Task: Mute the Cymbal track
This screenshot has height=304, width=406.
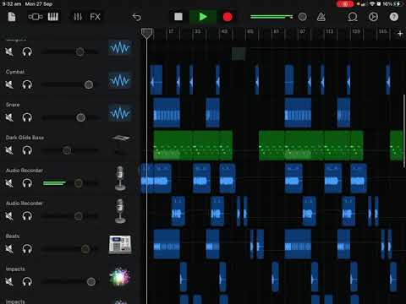Action: pos(9,84)
